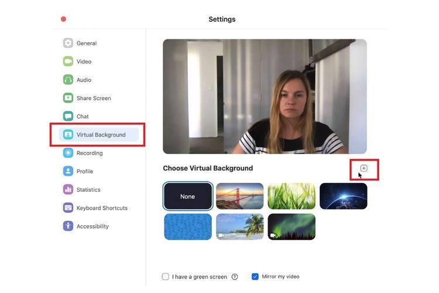439x293 pixels.
Task: Click the 'Mirror my video' label
Action: point(280,277)
